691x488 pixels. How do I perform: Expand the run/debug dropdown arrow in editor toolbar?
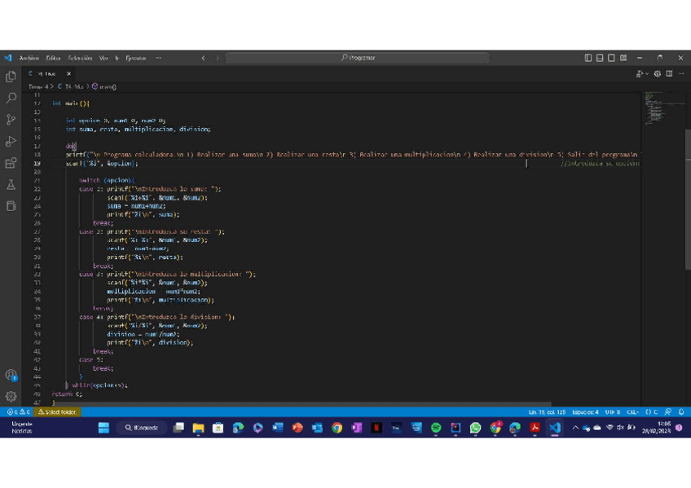(648, 74)
